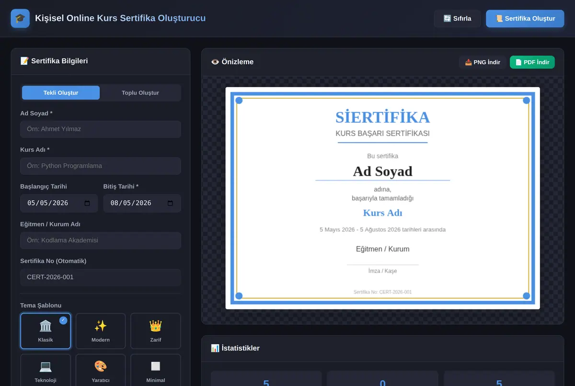Switch to the Tekli Oluştur tab
The image size is (575, 386).
[x=61, y=93]
